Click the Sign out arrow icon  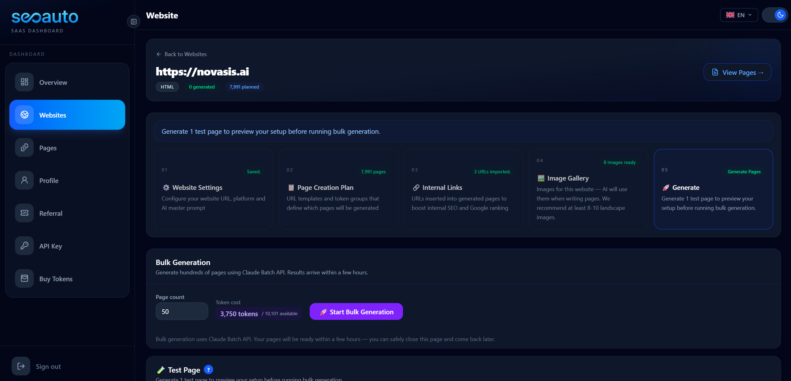[x=21, y=366]
